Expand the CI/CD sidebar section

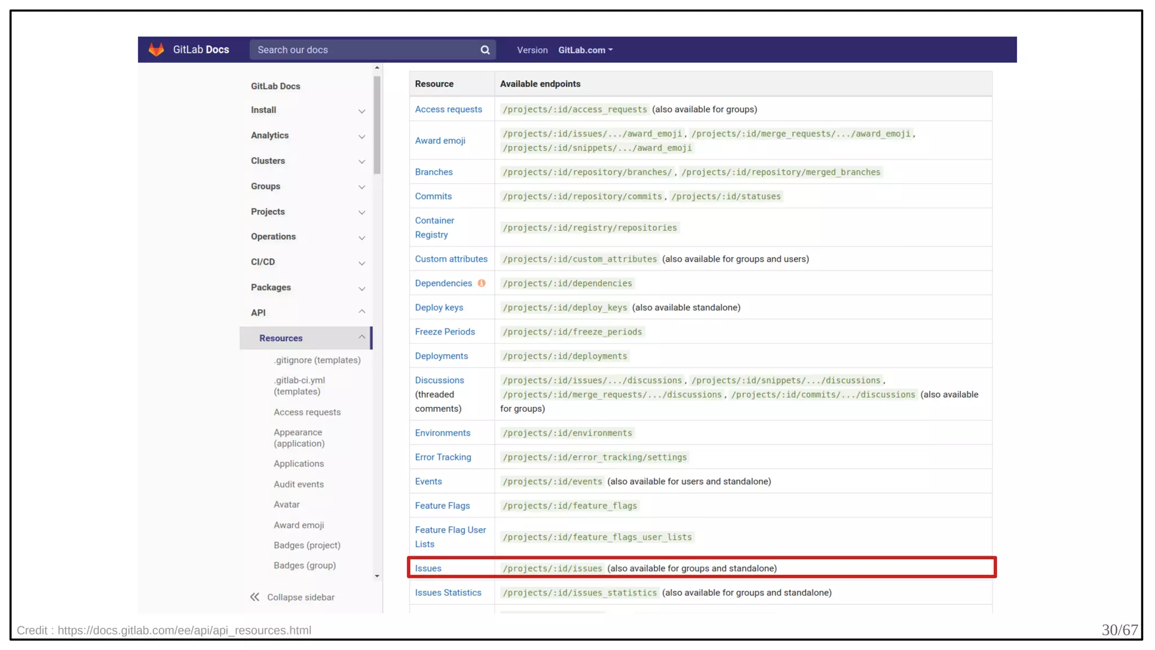pos(362,263)
